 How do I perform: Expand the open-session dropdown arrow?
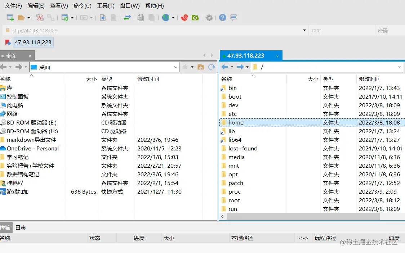[29, 18]
